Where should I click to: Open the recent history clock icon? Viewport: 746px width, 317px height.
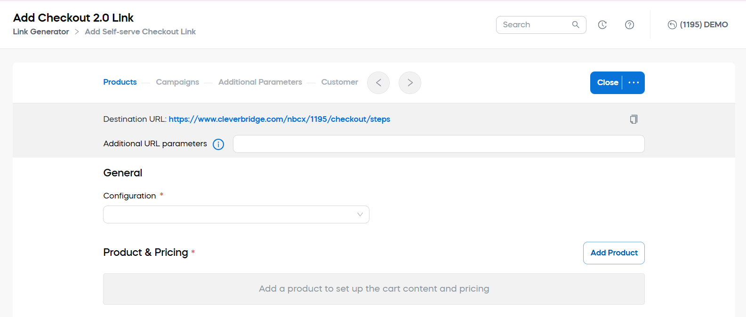pos(602,25)
